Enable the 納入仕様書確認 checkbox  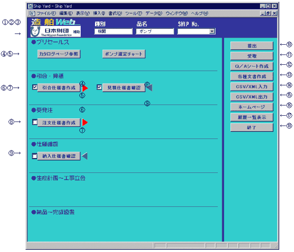[35, 156]
